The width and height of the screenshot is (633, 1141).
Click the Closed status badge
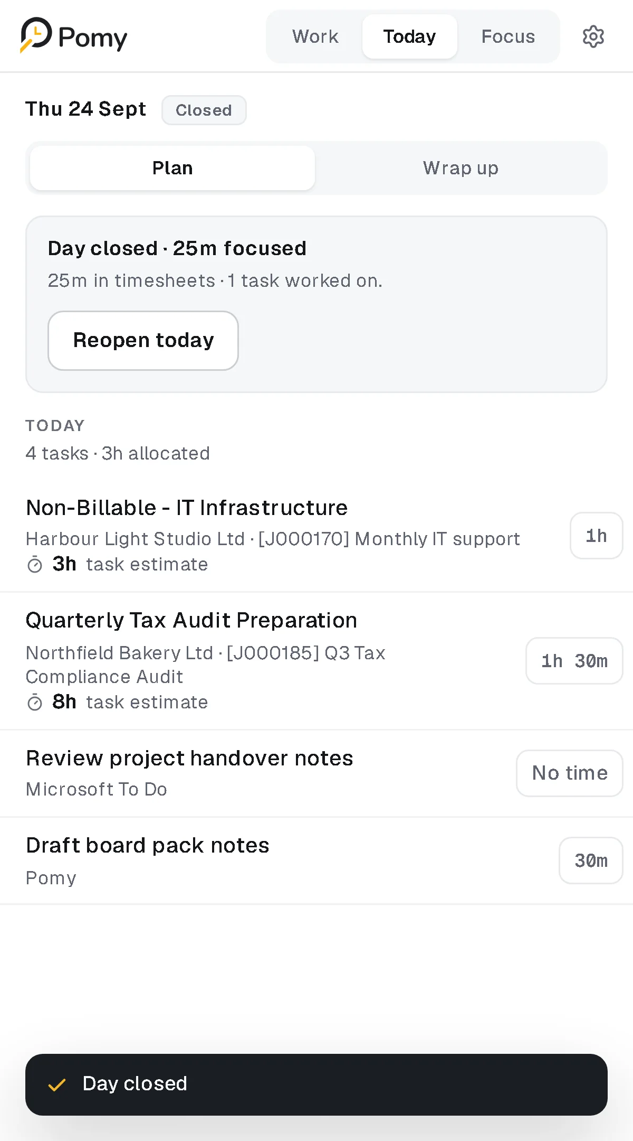(204, 110)
